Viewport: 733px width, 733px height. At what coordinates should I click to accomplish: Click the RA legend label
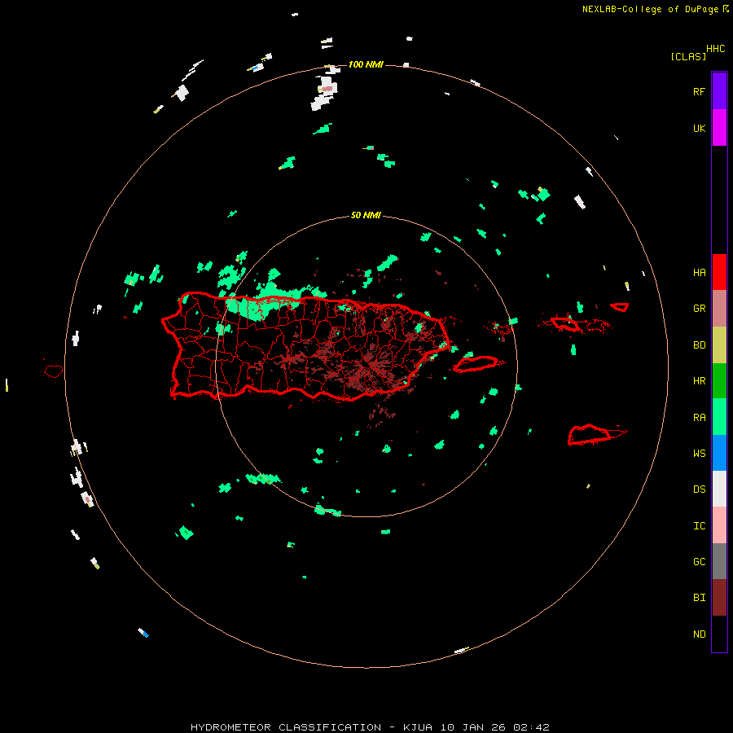pyautogui.click(x=699, y=417)
